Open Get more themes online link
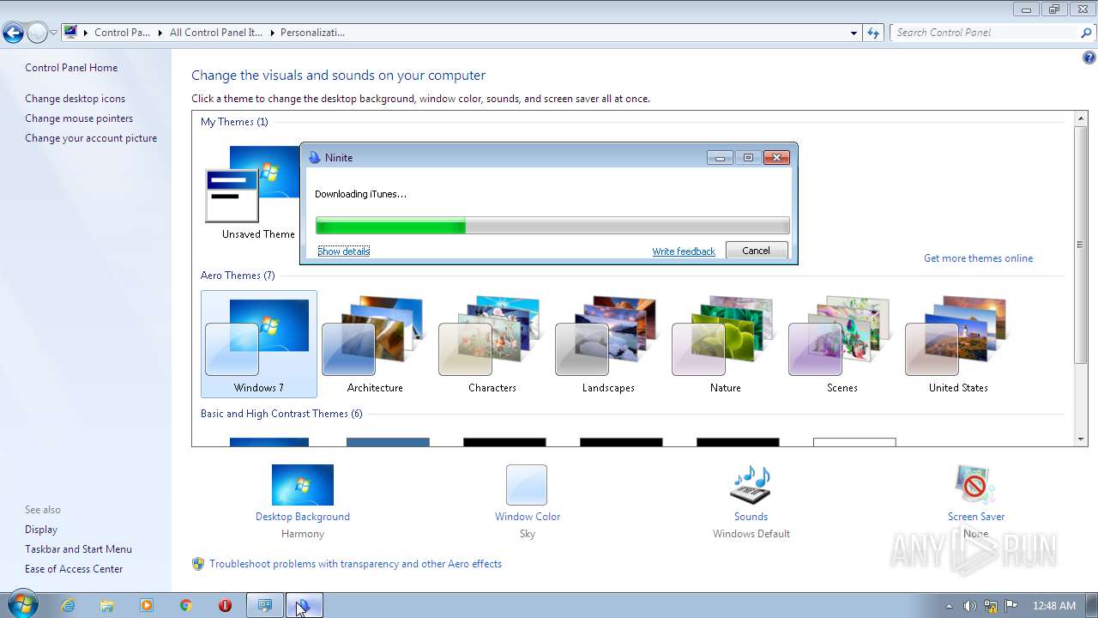 point(978,258)
